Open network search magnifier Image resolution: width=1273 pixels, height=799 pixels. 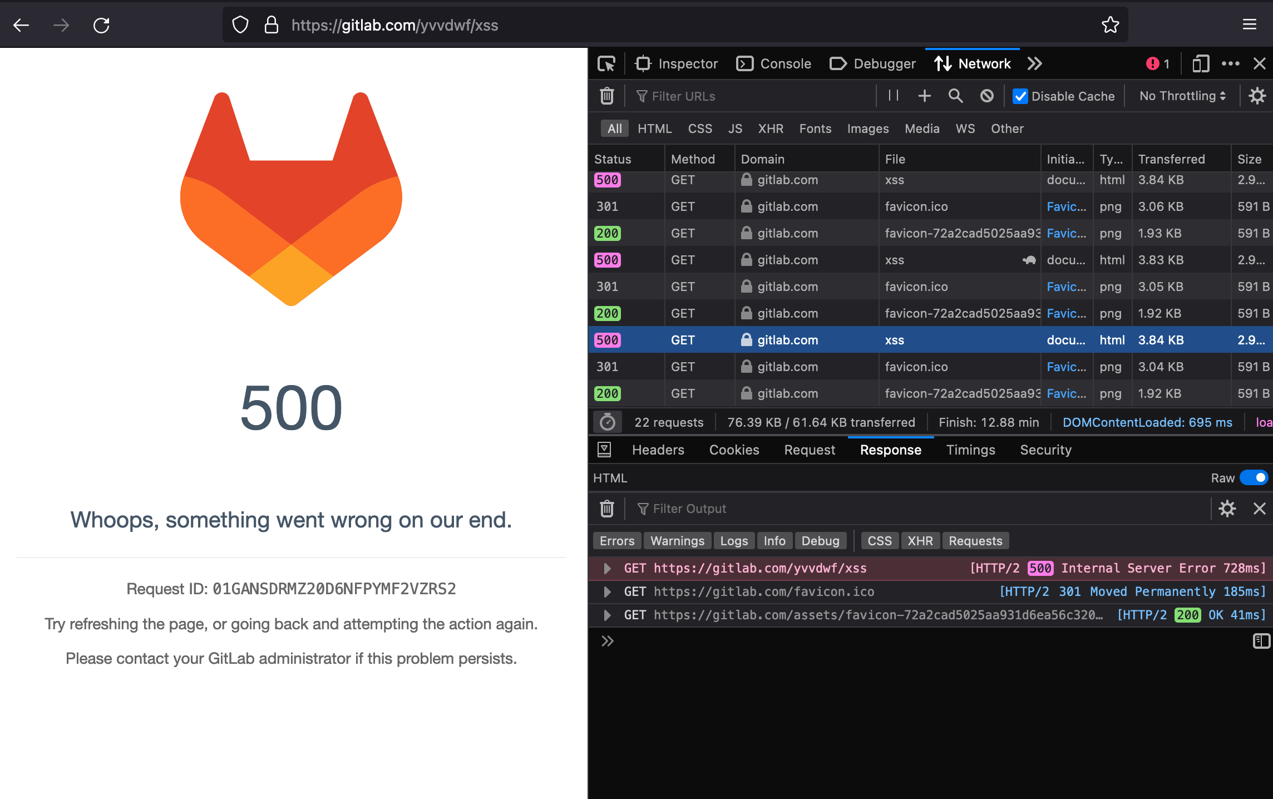[955, 96]
